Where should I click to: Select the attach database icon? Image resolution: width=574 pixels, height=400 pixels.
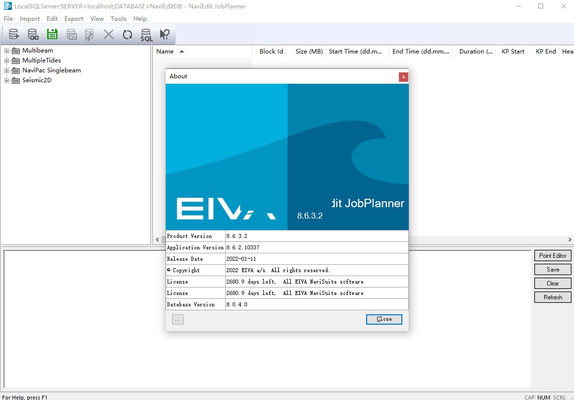[33, 34]
